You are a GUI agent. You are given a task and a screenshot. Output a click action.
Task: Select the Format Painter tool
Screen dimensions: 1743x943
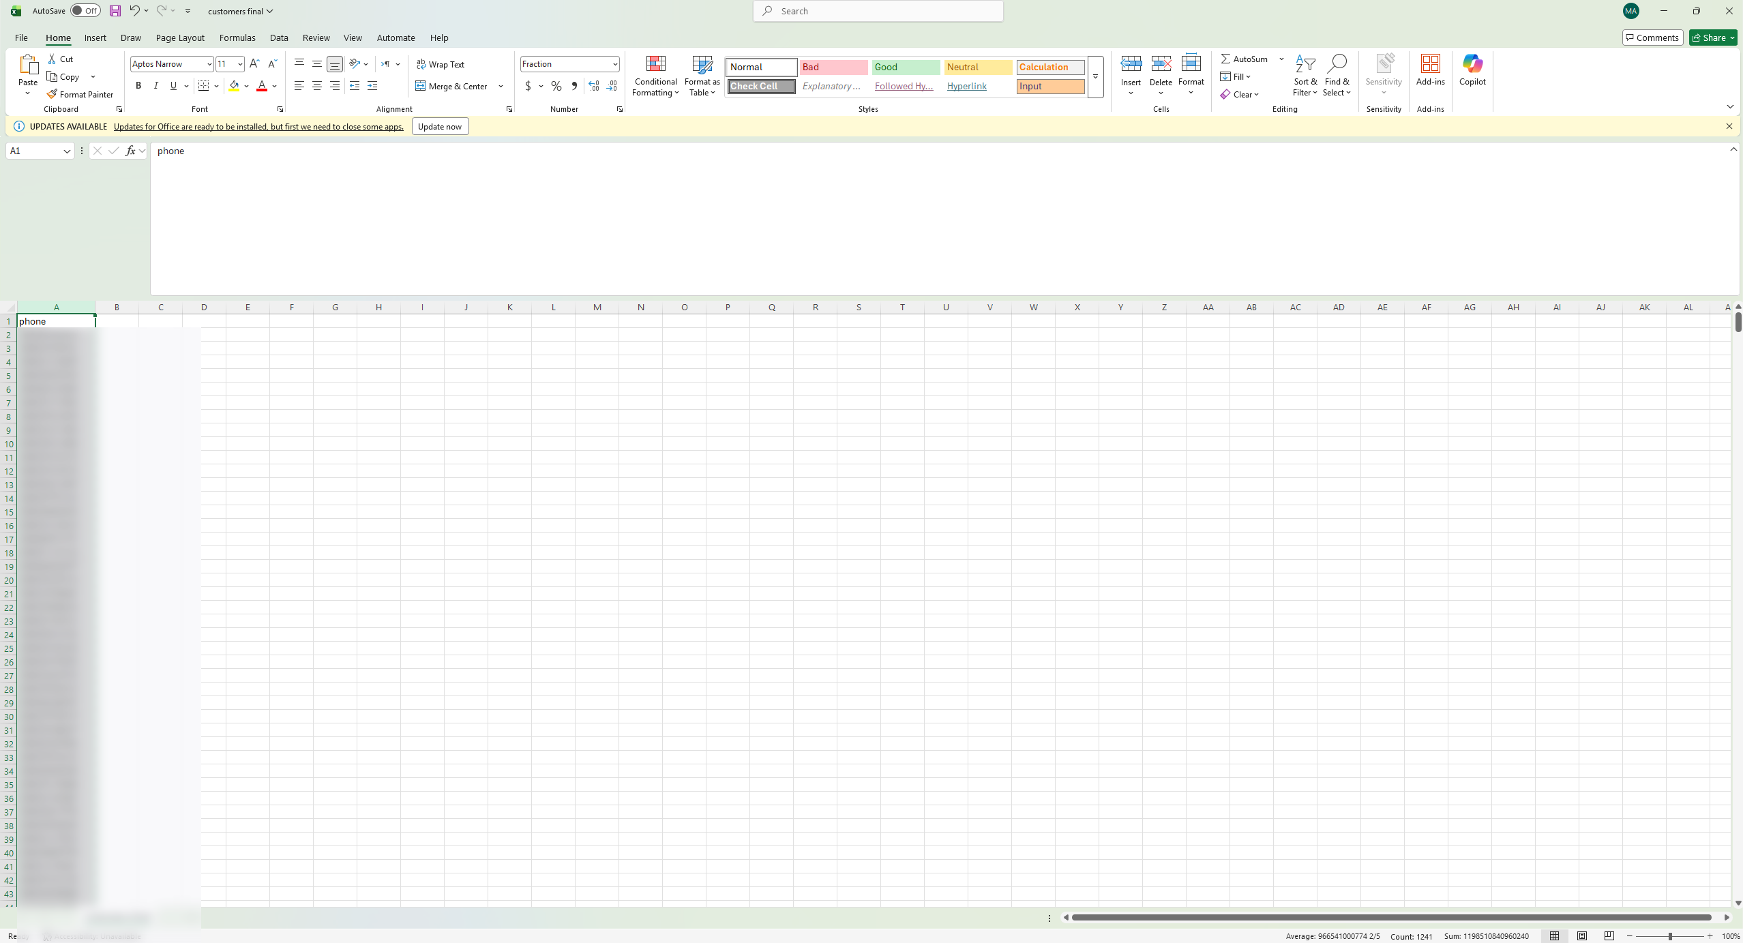click(x=80, y=94)
